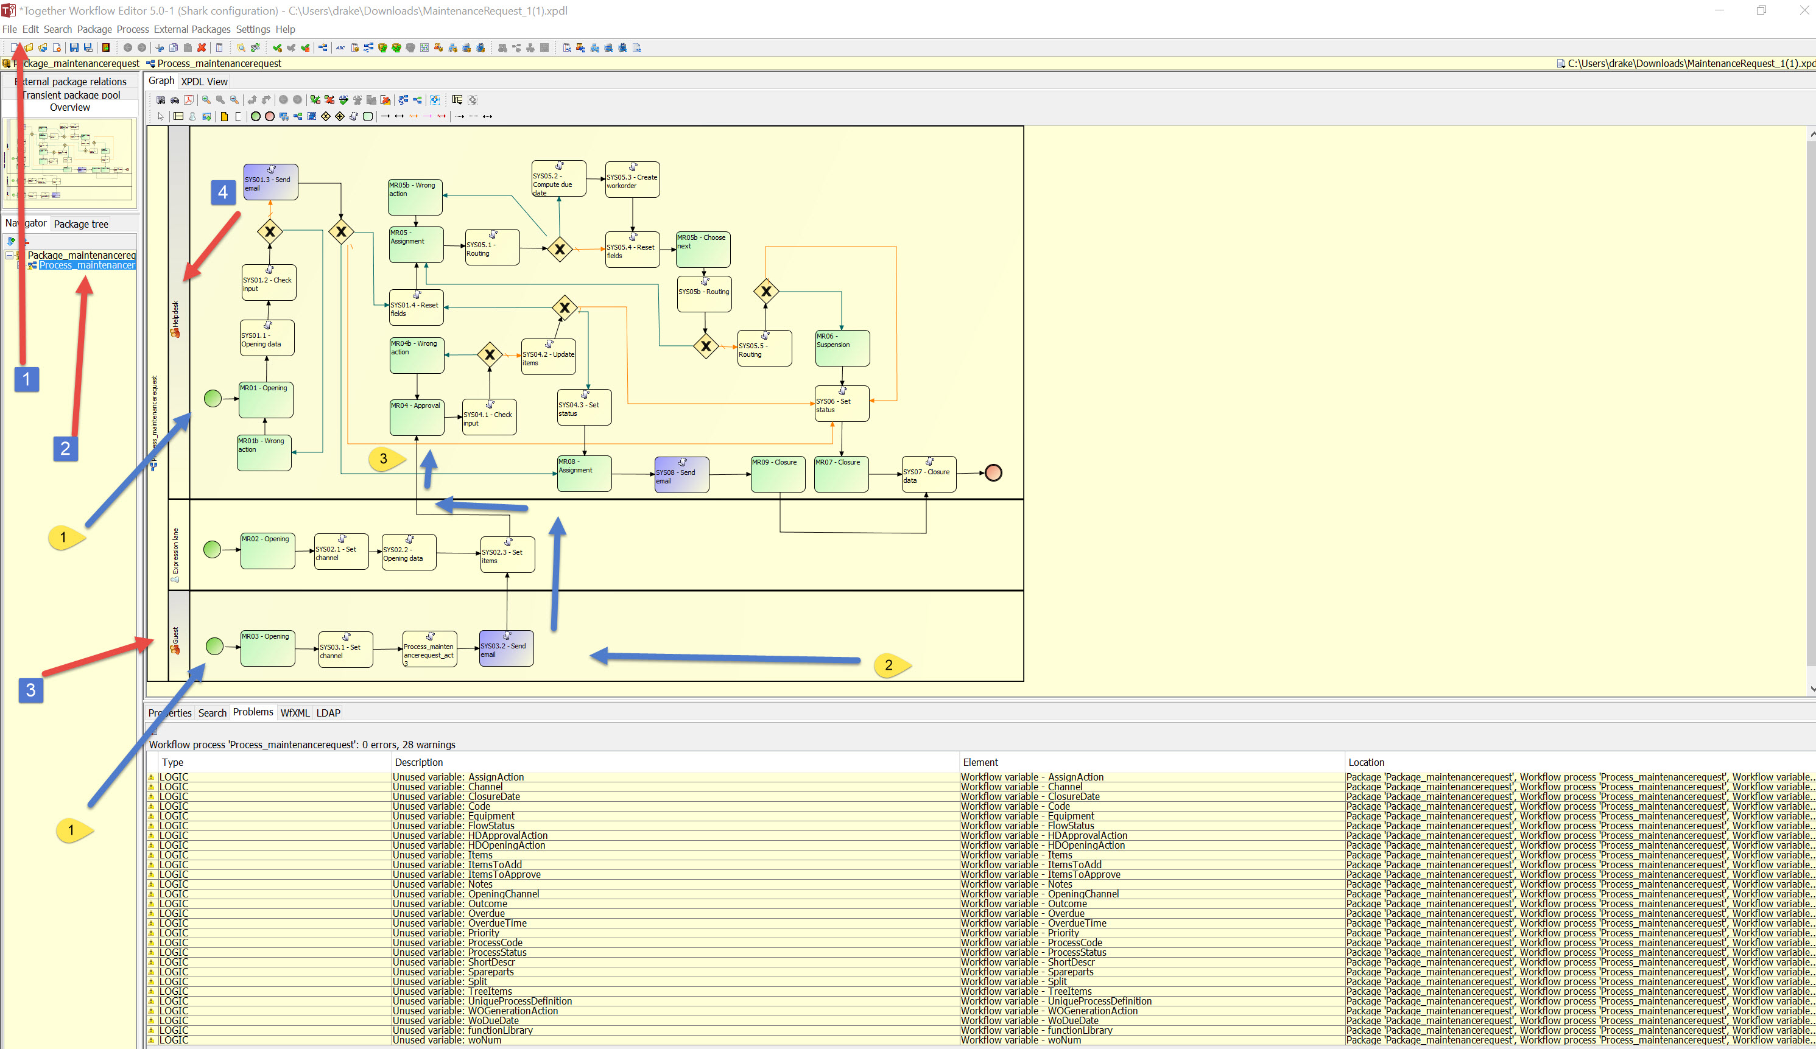Open an existing file with the folder icon
1816x1049 pixels.
[29, 47]
